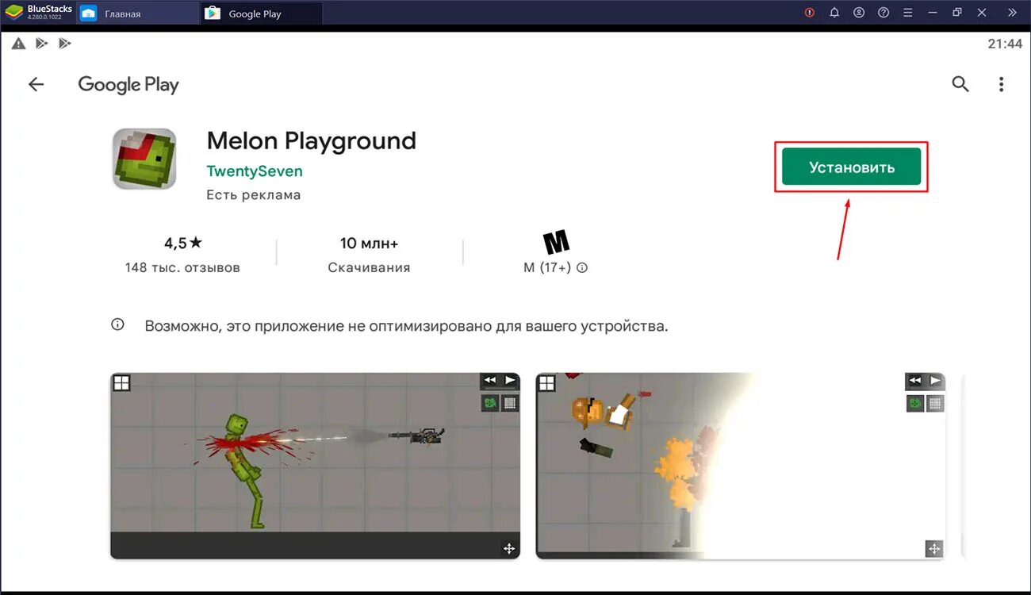Open the BlueStacks account profile icon
1031x595 pixels.
pos(859,13)
